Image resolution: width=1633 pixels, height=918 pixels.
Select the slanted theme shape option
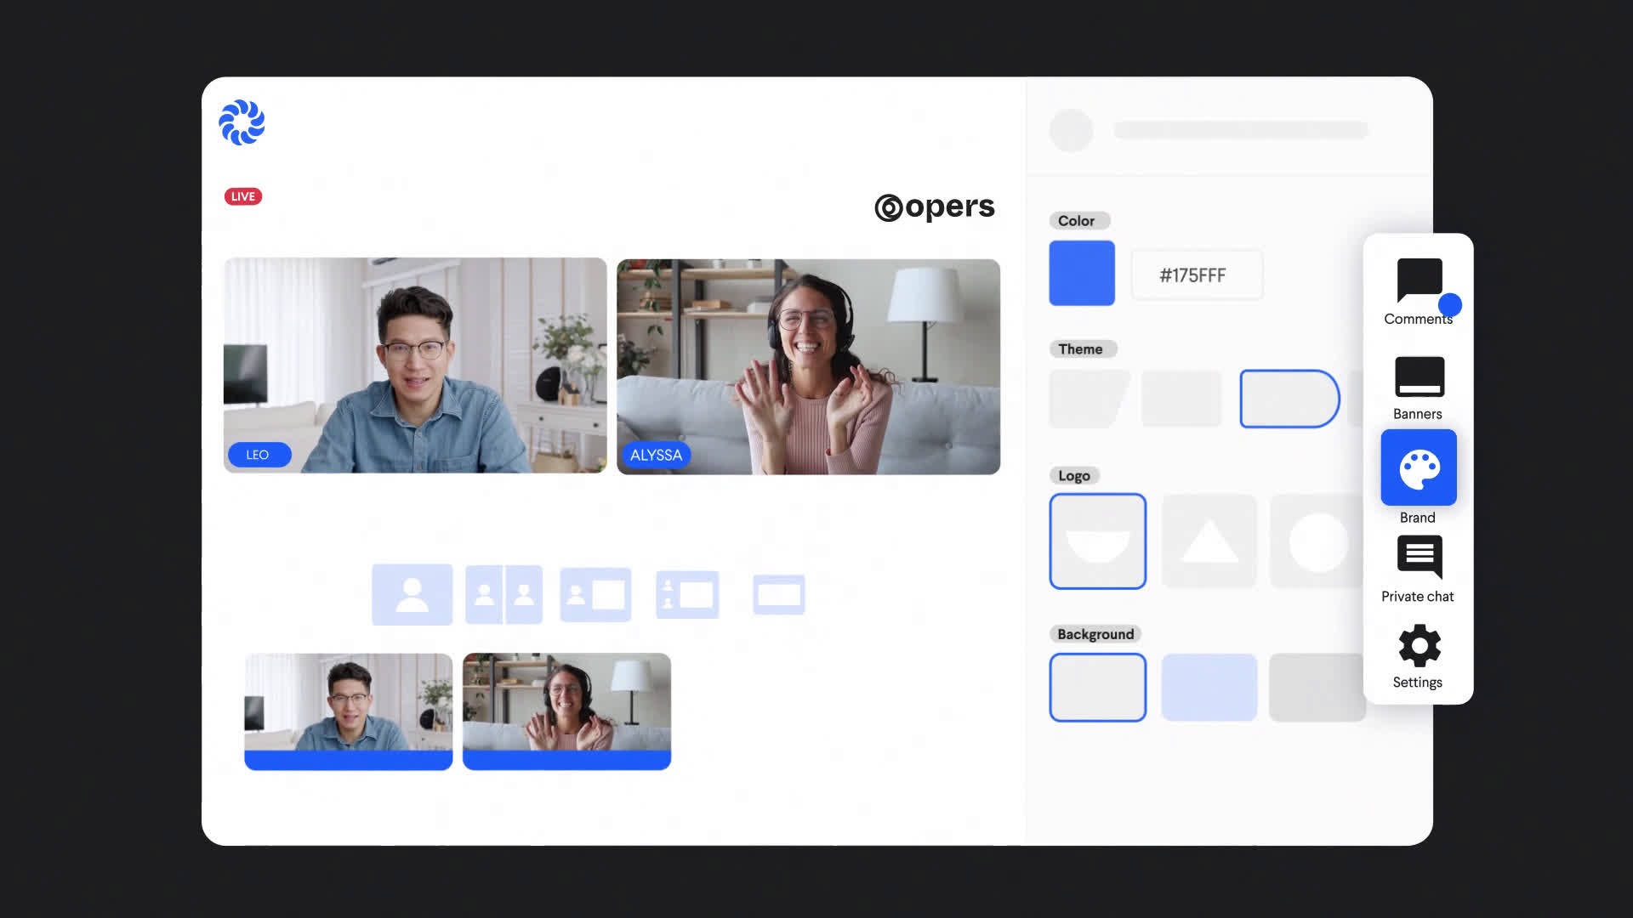[x=1088, y=399]
